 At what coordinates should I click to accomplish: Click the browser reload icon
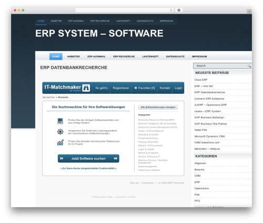click(x=171, y=10)
